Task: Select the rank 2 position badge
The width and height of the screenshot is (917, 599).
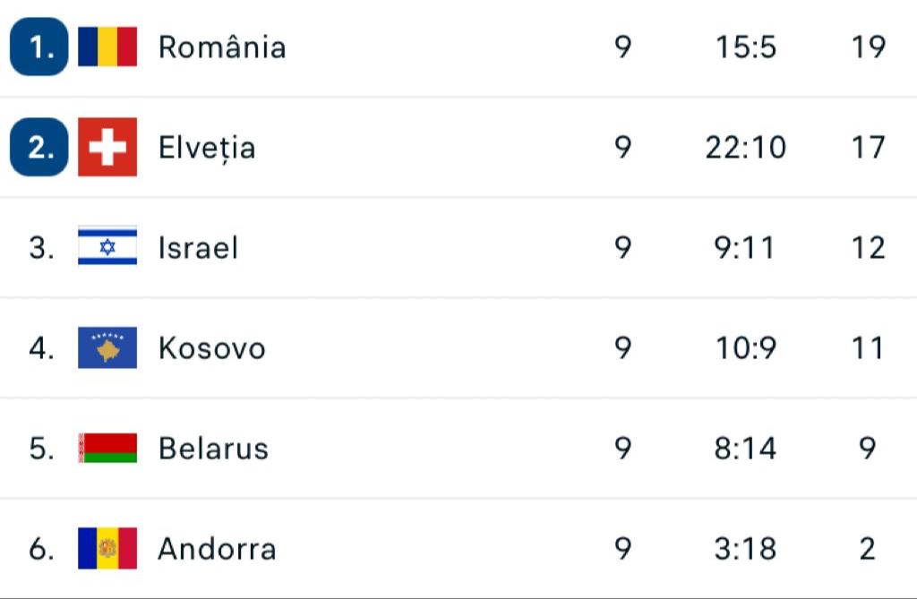Action: pos(39,147)
